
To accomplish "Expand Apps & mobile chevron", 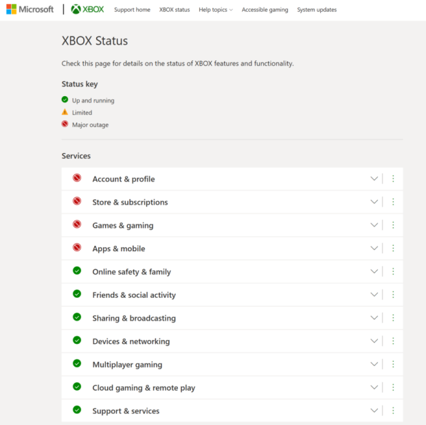I will pos(374,248).
